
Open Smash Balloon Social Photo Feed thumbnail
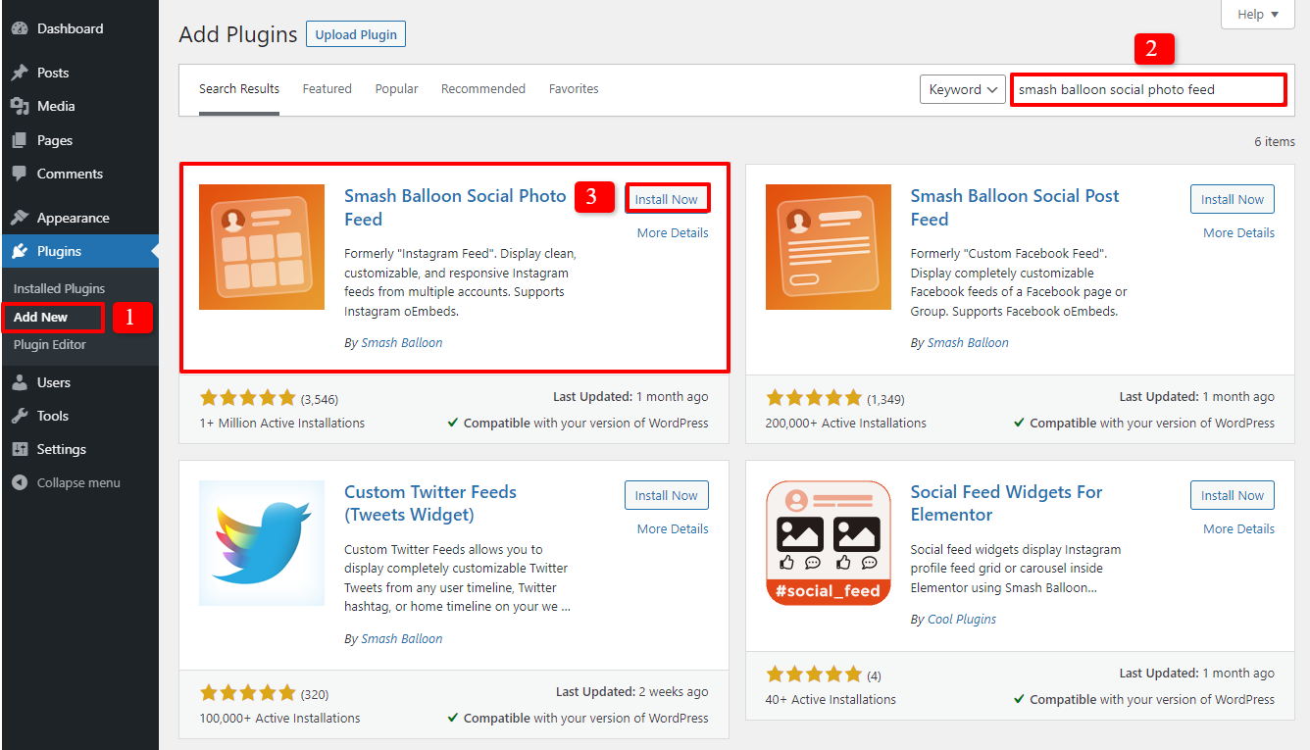[x=262, y=247]
